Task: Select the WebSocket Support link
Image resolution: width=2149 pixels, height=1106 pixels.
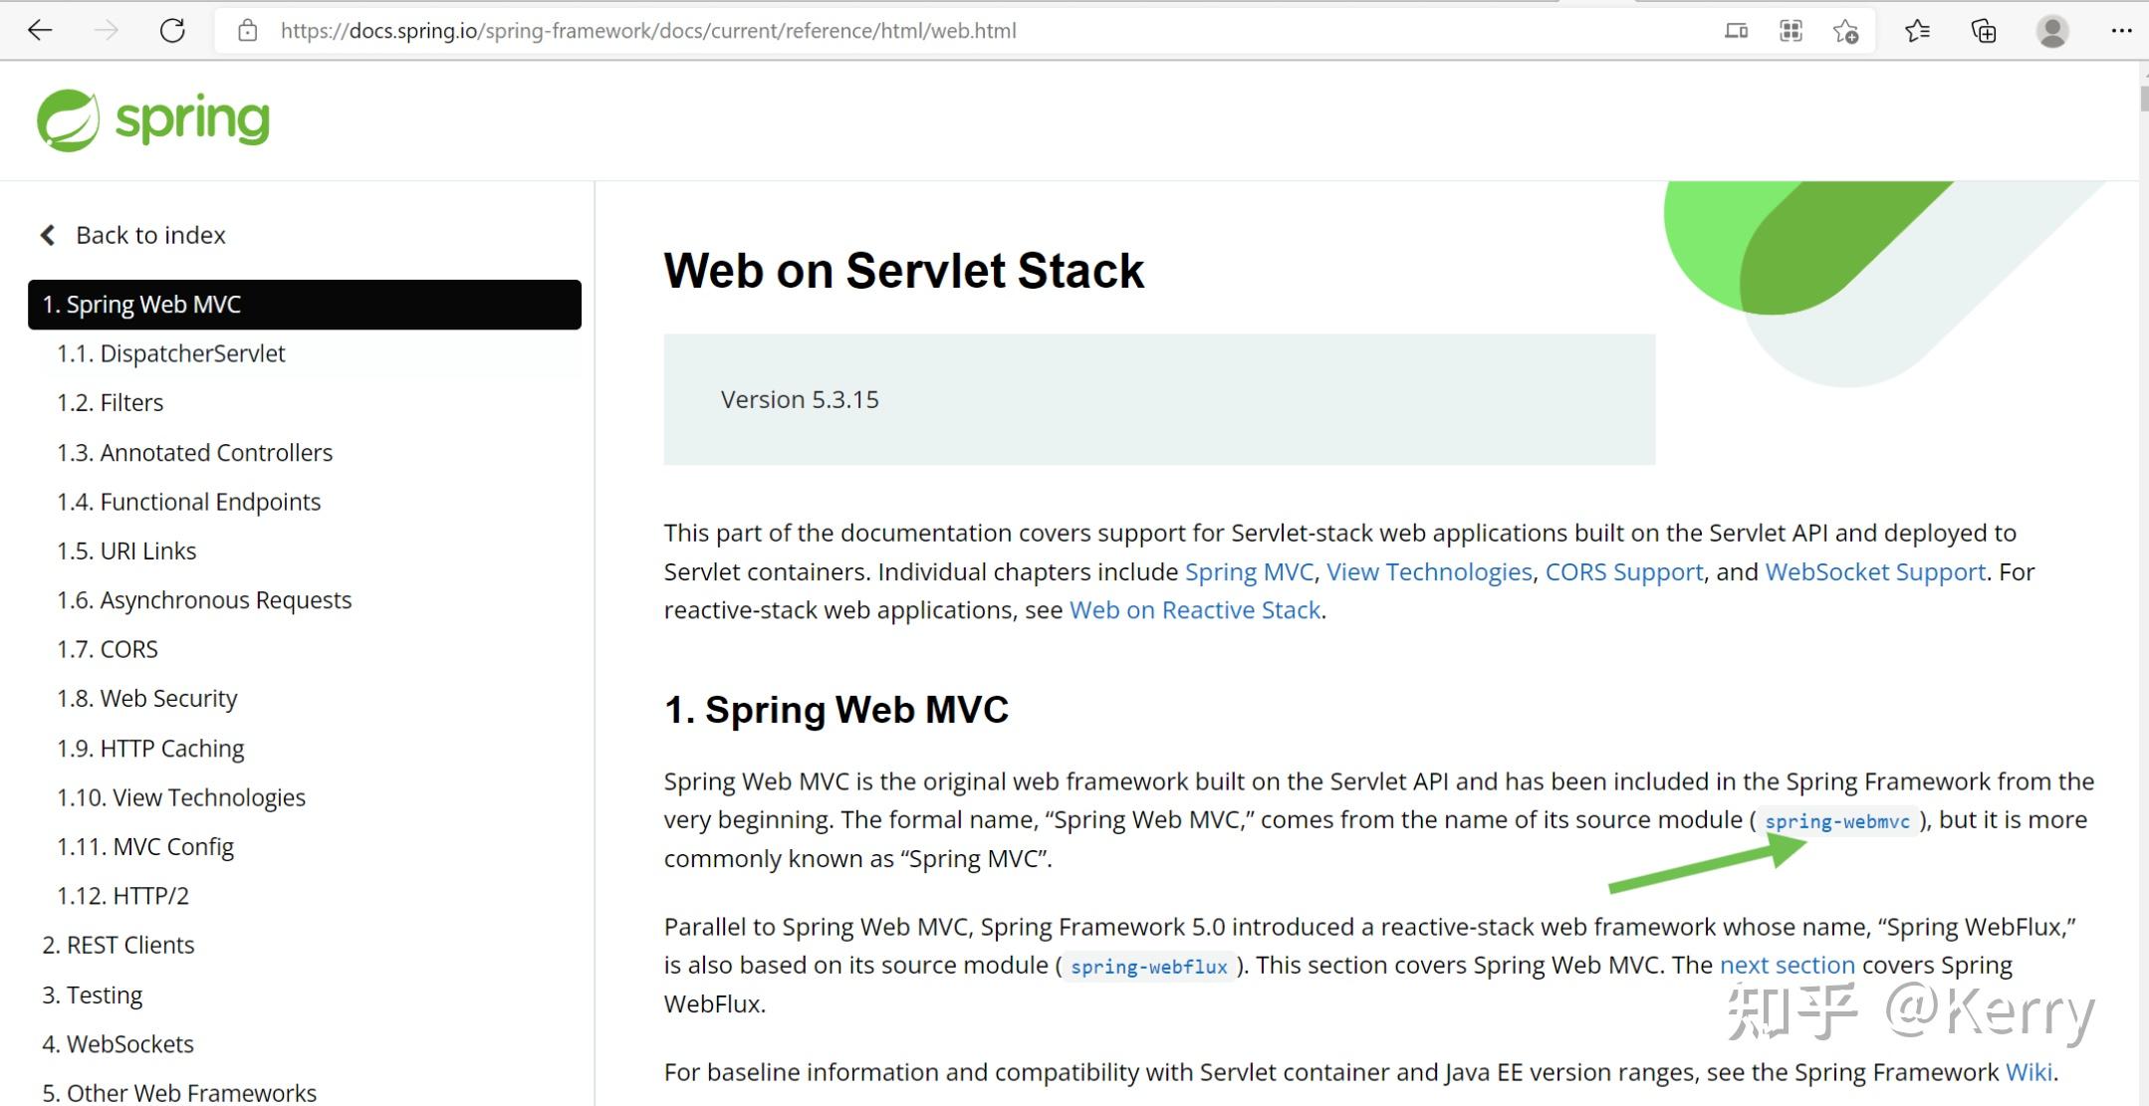Action: coord(1875,571)
